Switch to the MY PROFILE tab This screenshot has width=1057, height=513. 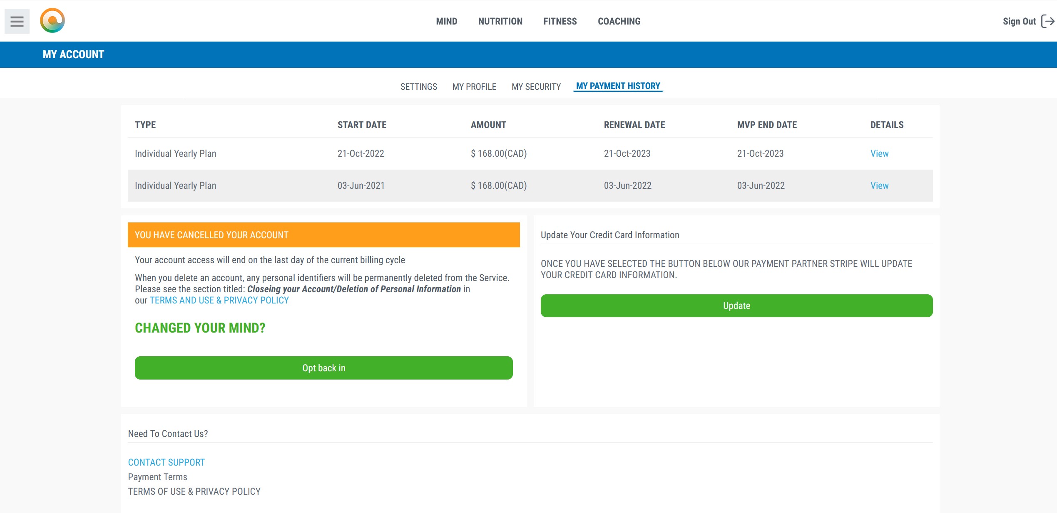(x=474, y=86)
